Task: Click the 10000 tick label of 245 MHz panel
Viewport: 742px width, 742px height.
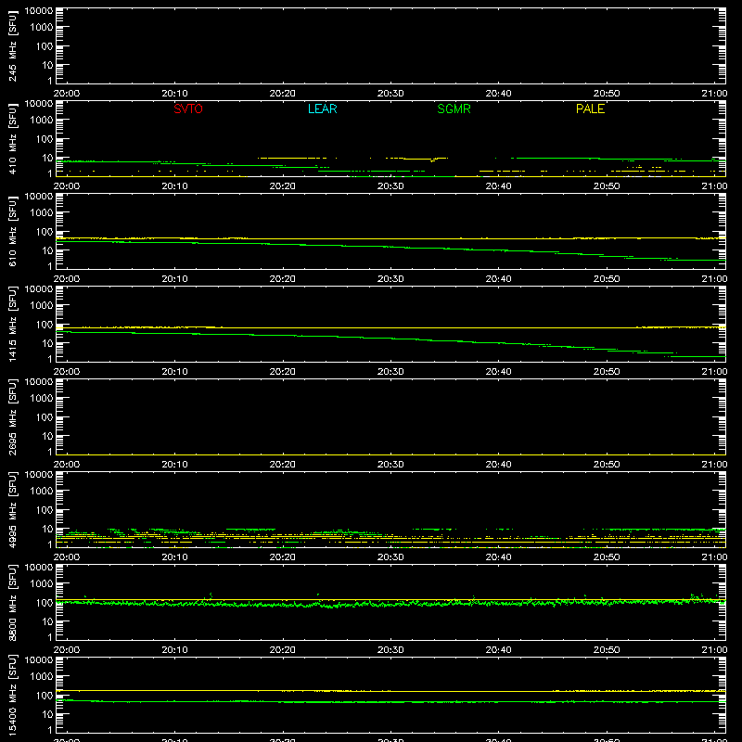Action: coord(39,11)
